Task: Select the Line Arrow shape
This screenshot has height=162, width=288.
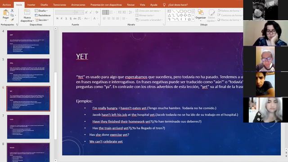Action: point(177,11)
